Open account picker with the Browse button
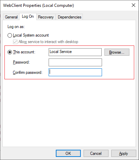The height and width of the screenshot is (160, 139). pyautogui.click(x=117, y=52)
